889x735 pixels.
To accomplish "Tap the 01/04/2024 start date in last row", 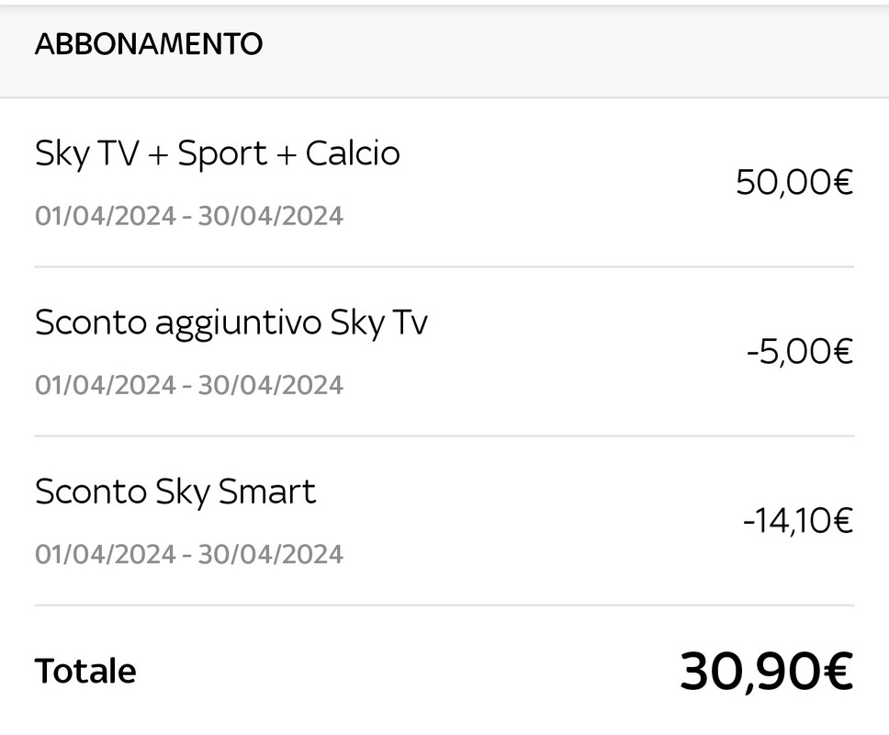I will pos(106,554).
